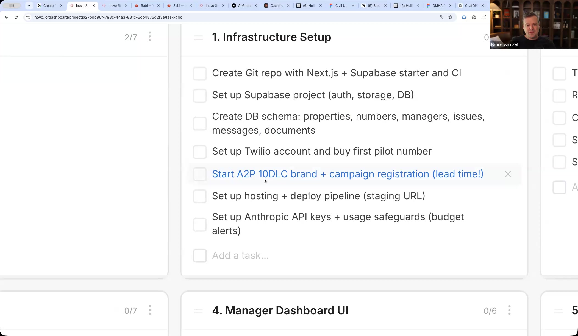The height and width of the screenshot is (336, 578).
Task: Tick the Anthropic API keys task checkbox
Action: coord(200,225)
